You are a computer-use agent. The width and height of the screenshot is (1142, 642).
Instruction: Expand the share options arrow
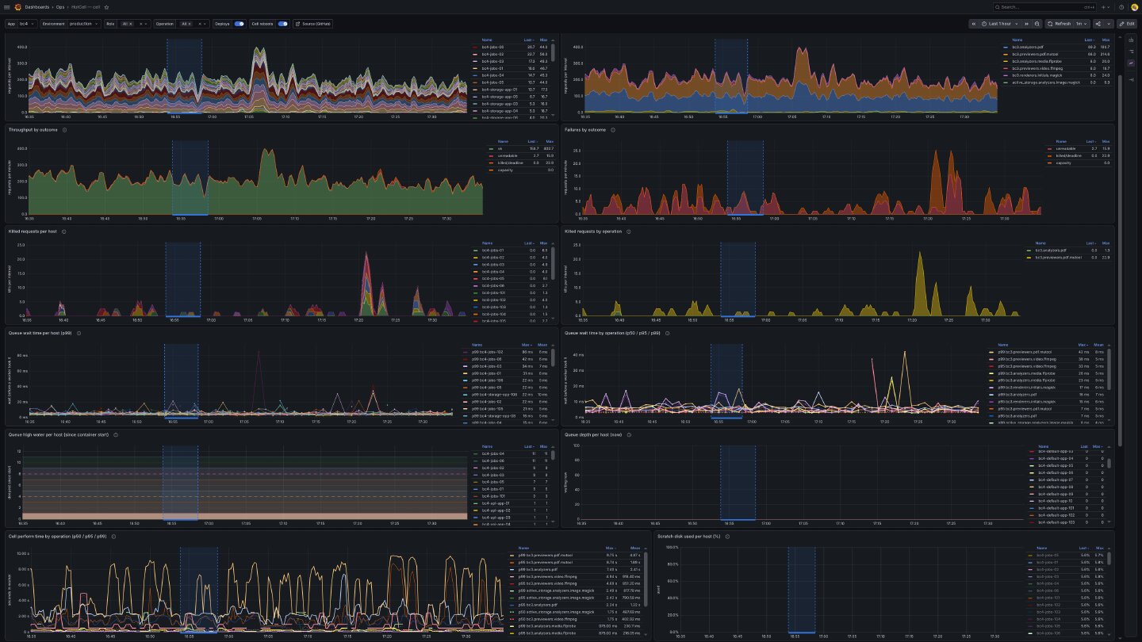click(1109, 24)
